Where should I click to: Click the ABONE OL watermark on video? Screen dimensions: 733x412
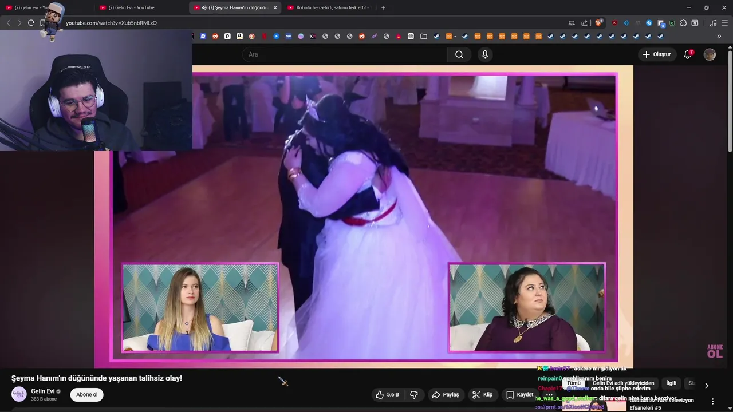[x=715, y=351]
